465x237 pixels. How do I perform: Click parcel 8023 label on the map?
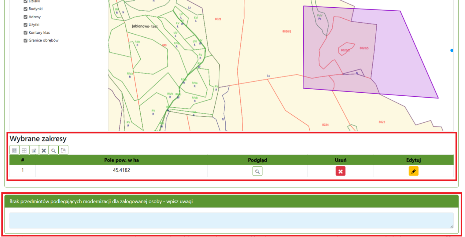point(382,122)
